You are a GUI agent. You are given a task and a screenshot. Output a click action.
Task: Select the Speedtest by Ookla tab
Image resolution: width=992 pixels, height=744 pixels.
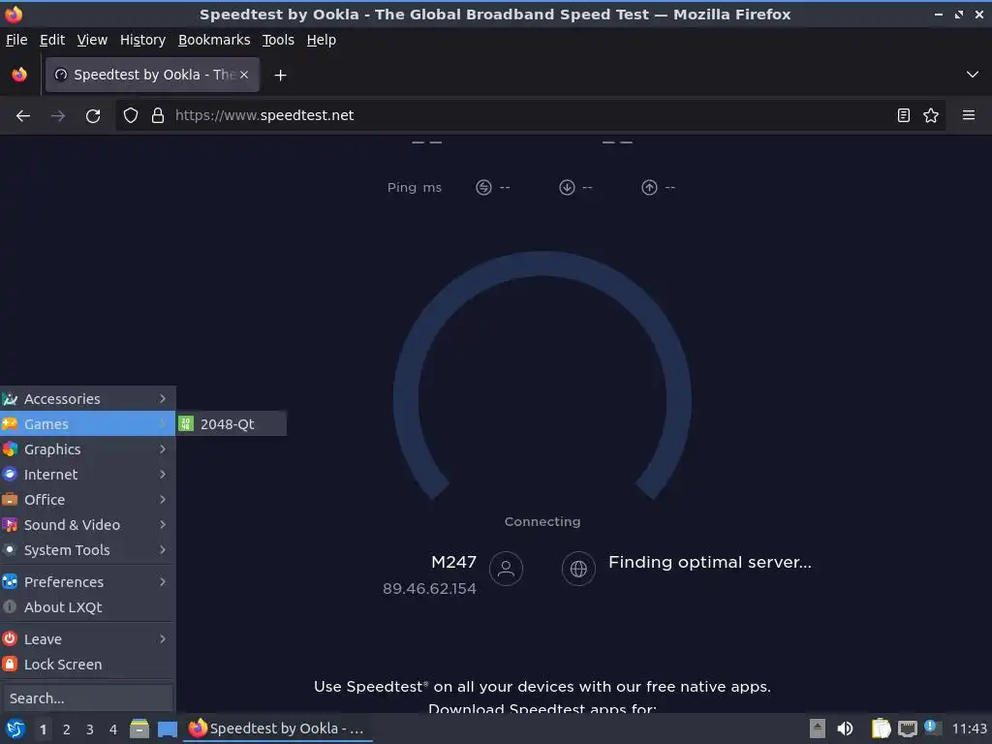[x=152, y=75]
